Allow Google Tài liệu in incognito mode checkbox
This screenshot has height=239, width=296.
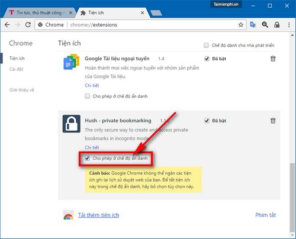click(87, 96)
